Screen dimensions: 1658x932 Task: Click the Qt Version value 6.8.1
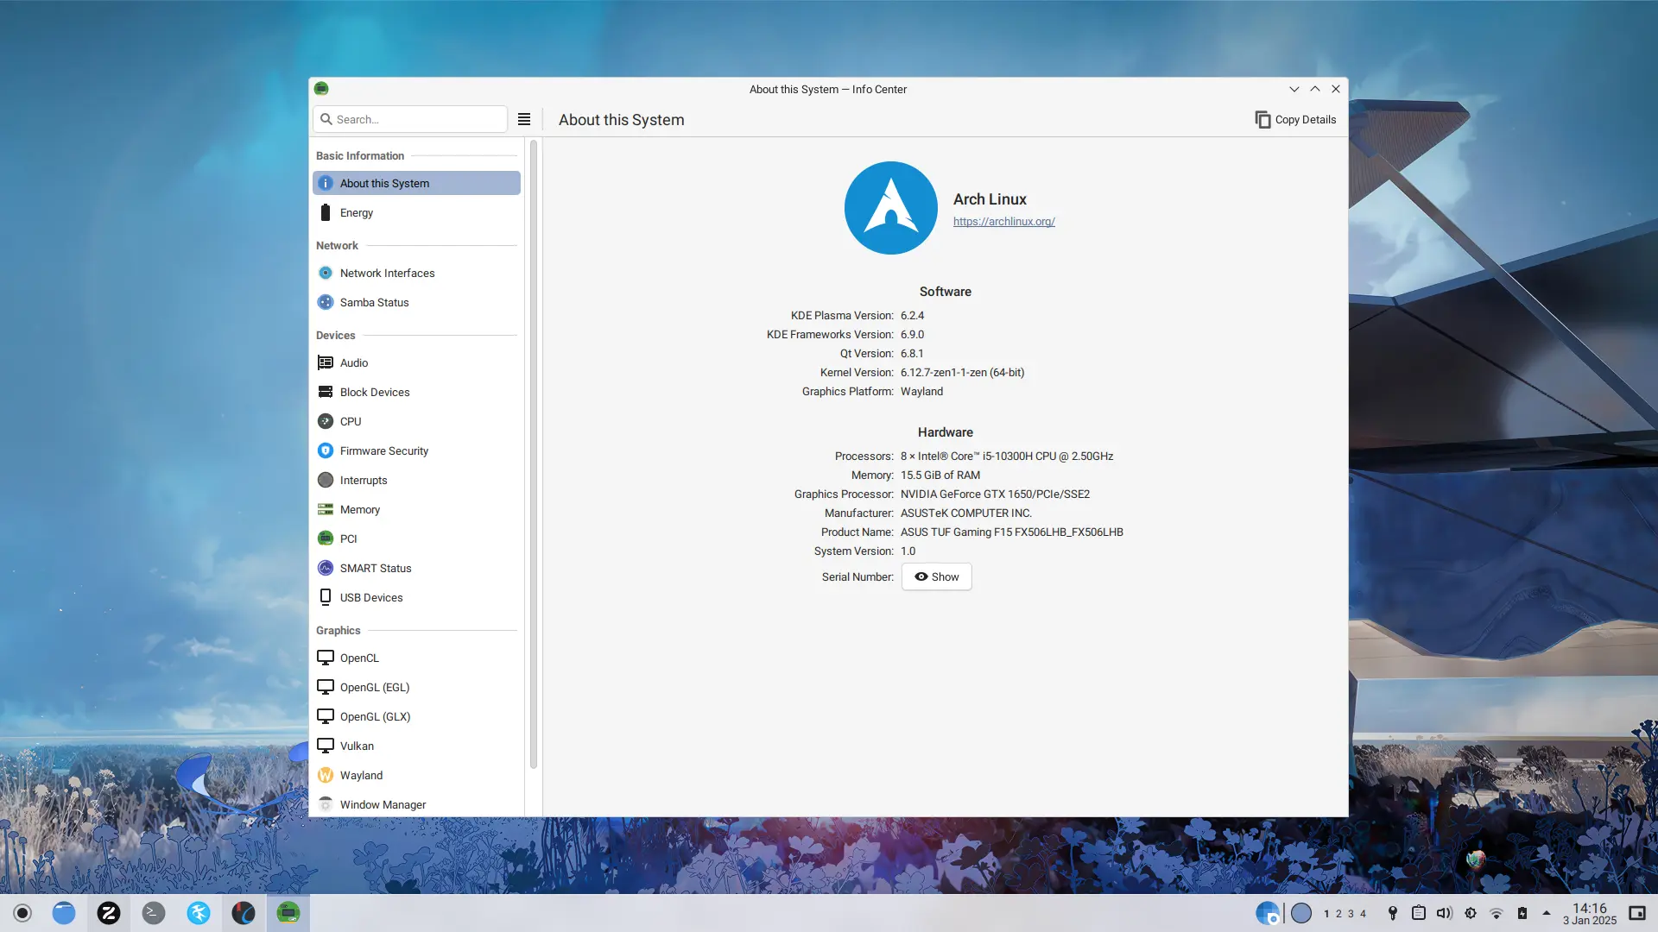[x=912, y=354]
